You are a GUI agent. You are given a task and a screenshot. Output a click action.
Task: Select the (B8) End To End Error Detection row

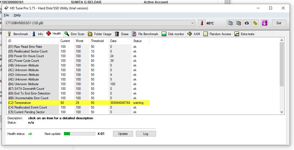pos(78,93)
